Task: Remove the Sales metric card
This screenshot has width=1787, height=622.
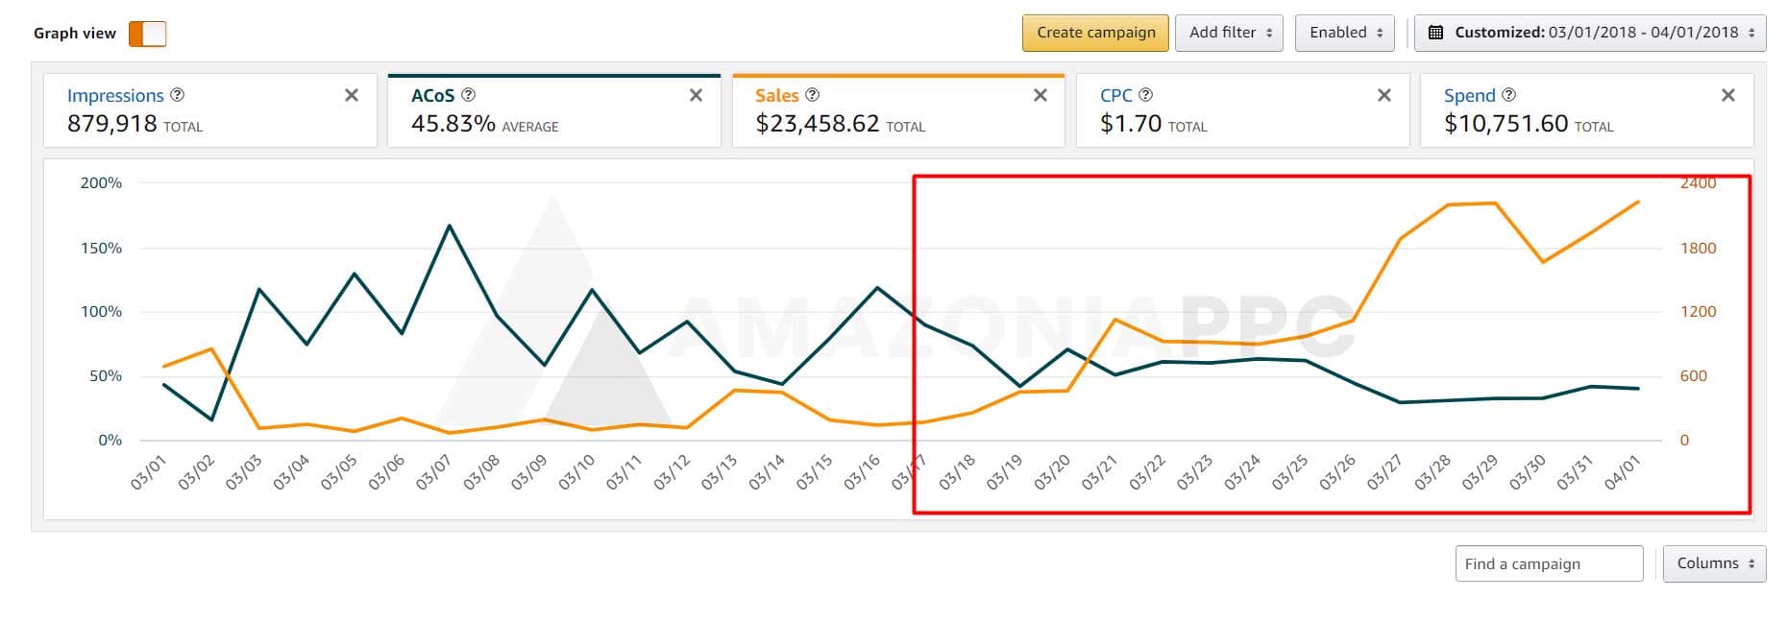Action: coord(1040,95)
